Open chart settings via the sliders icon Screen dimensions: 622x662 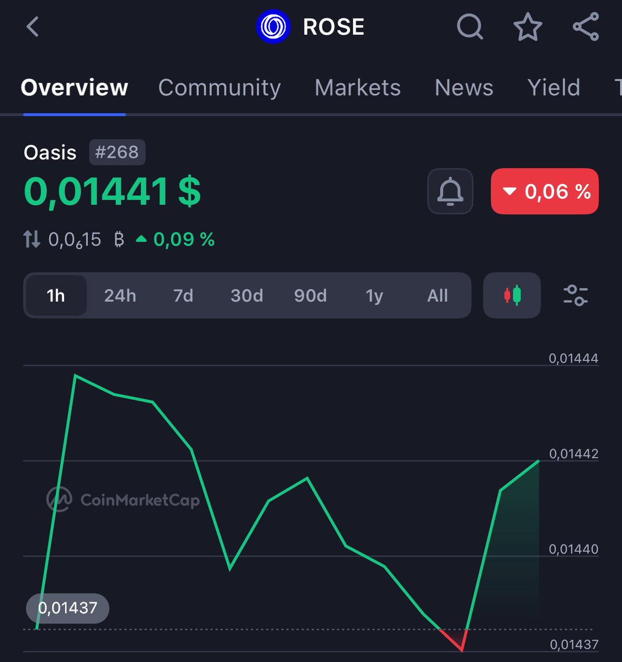pyautogui.click(x=575, y=295)
